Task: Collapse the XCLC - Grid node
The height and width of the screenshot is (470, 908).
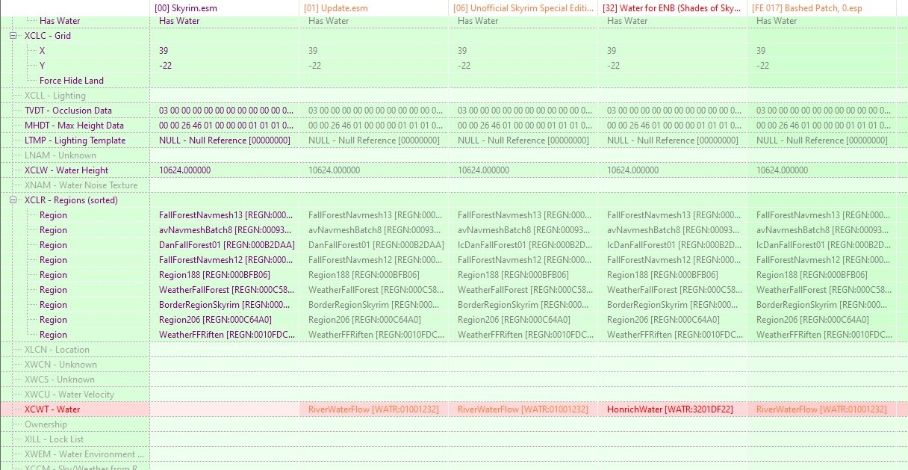Action: point(13,36)
